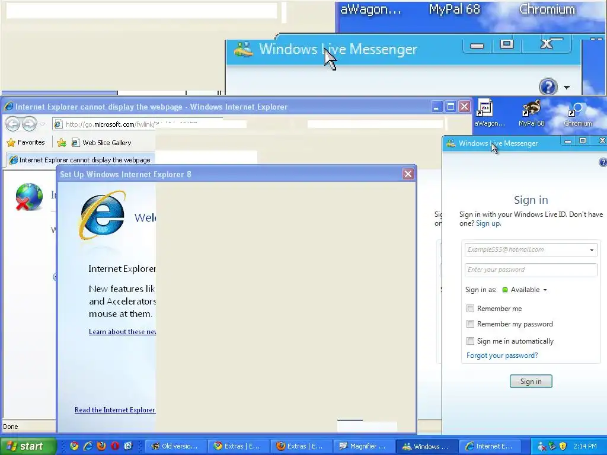Open the yellow security shield tray icon
The width and height of the screenshot is (607, 455).
click(563, 446)
